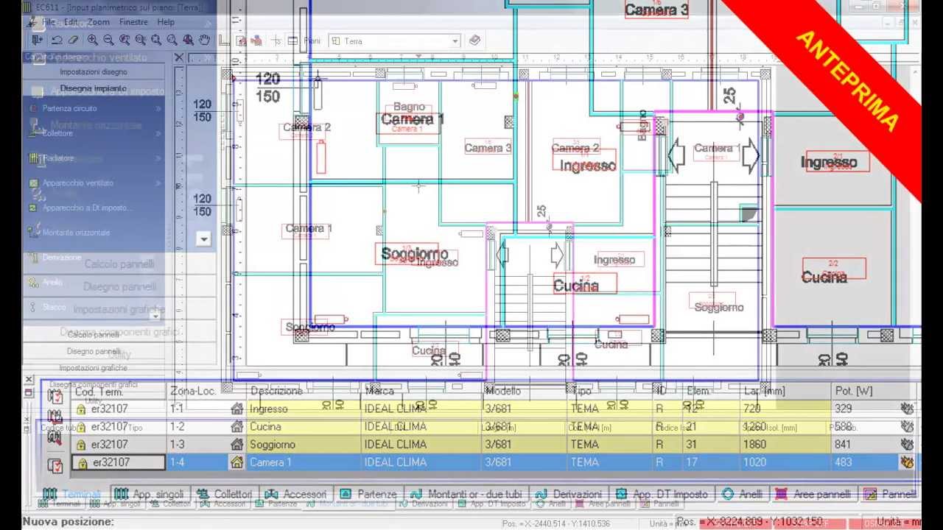Click the dropdown arrow at left panel edge
943x530 pixels.
point(203,239)
